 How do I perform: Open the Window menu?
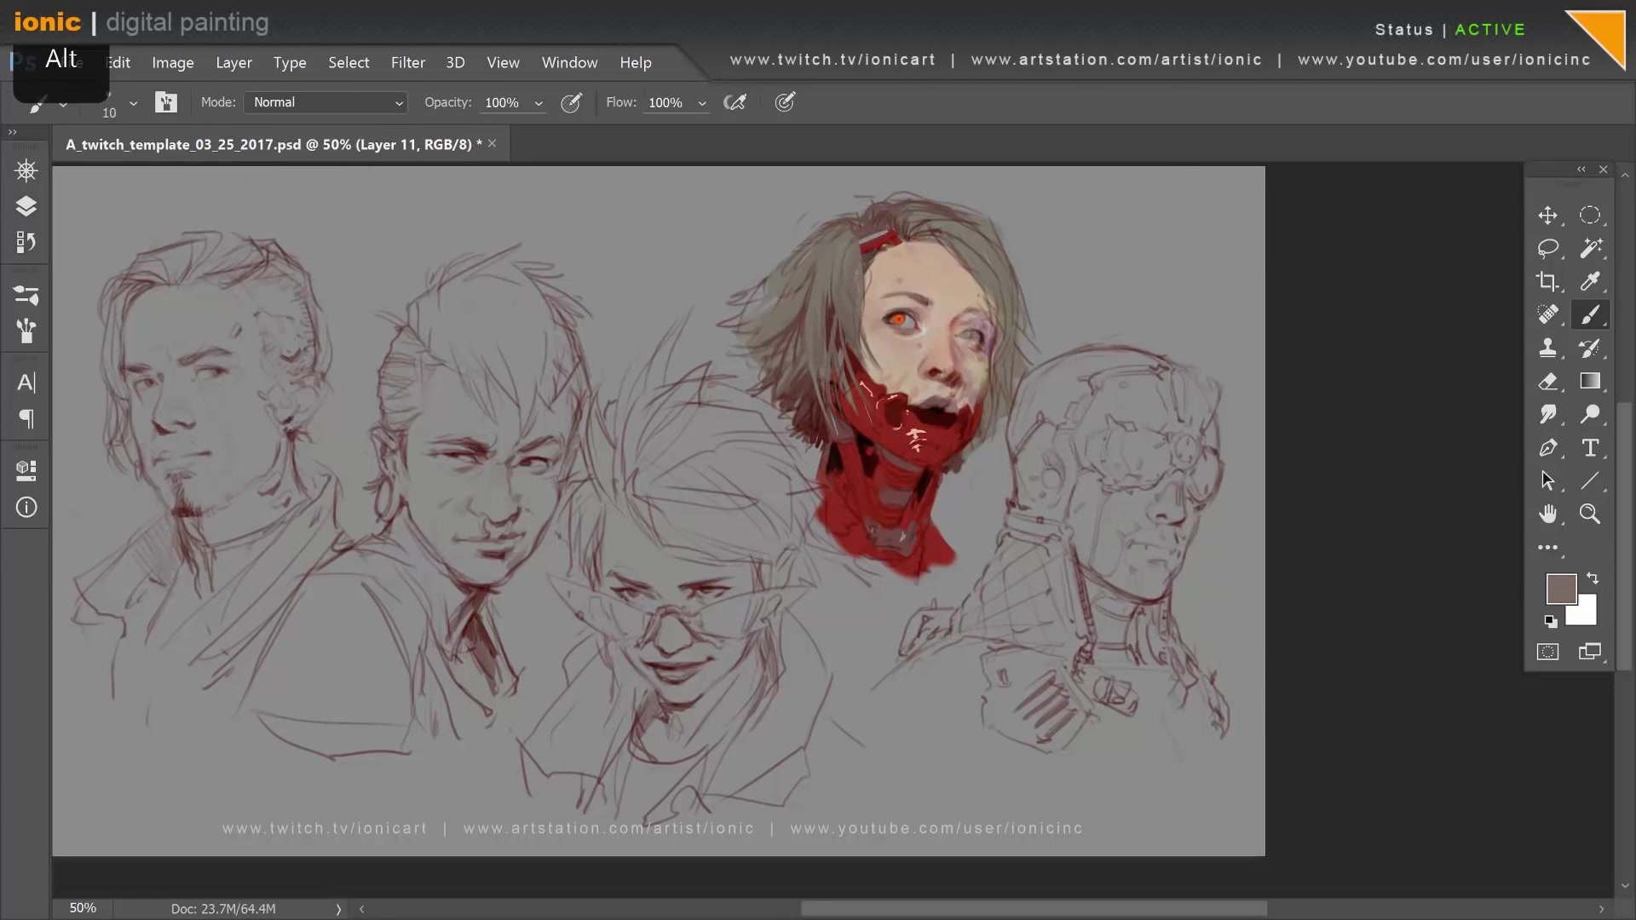[569, 62]
